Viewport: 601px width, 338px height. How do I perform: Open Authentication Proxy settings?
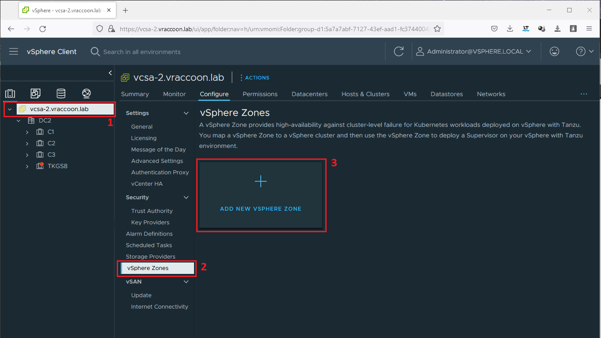click(160, 172)
